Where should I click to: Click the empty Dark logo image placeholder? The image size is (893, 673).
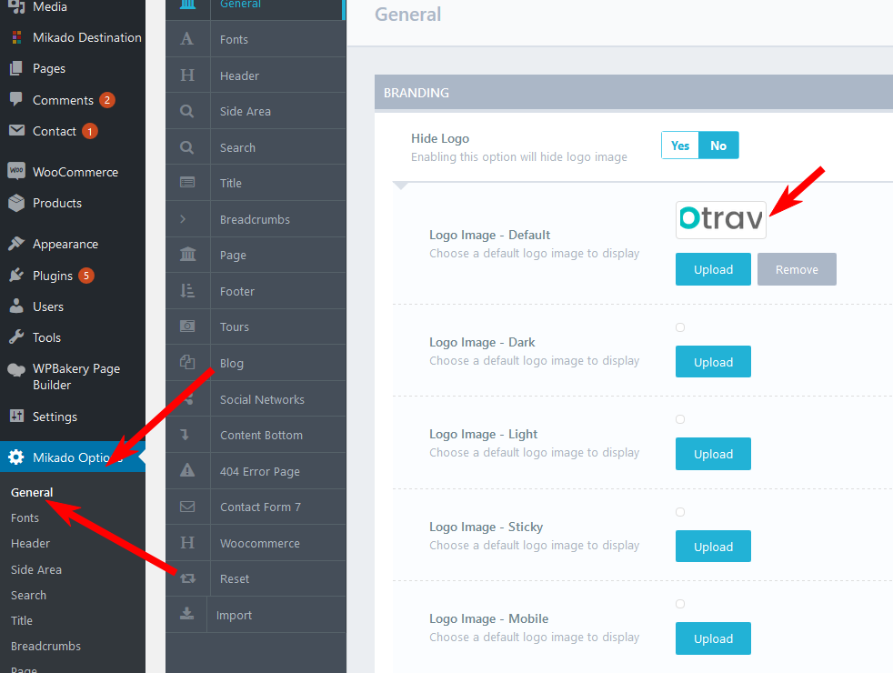pos(680,327)
